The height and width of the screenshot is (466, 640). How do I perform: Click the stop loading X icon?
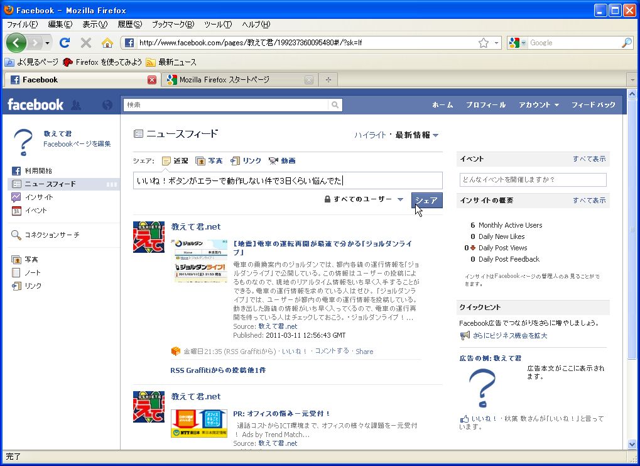click(85, 43)
